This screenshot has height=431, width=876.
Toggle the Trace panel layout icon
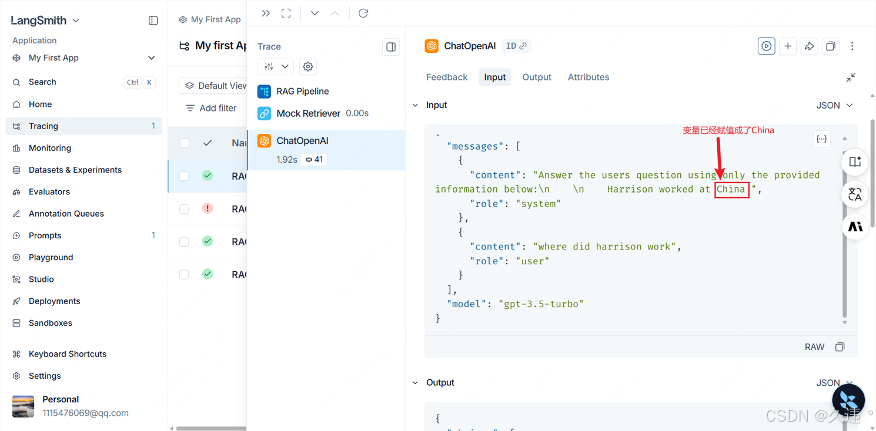coord(391,47)
